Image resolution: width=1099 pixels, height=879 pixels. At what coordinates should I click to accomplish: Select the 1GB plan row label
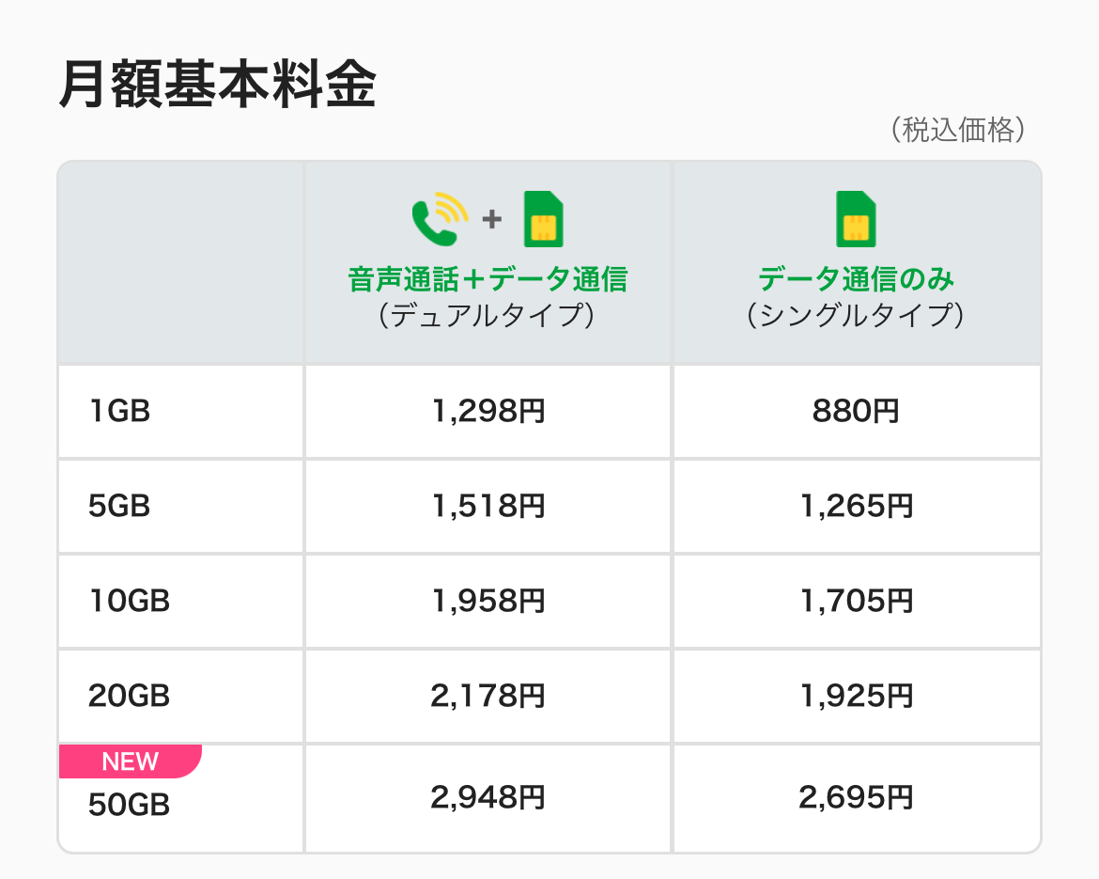[119, 411]
